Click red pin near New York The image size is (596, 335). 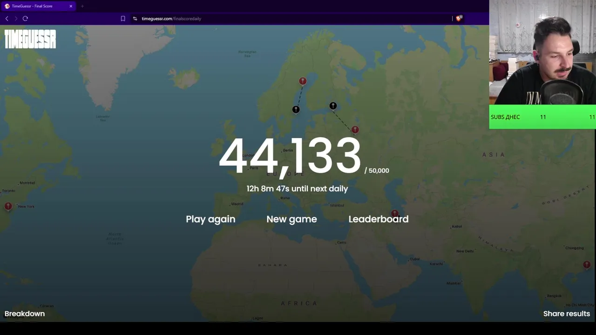pyautogui.click(x=8, y=207)
